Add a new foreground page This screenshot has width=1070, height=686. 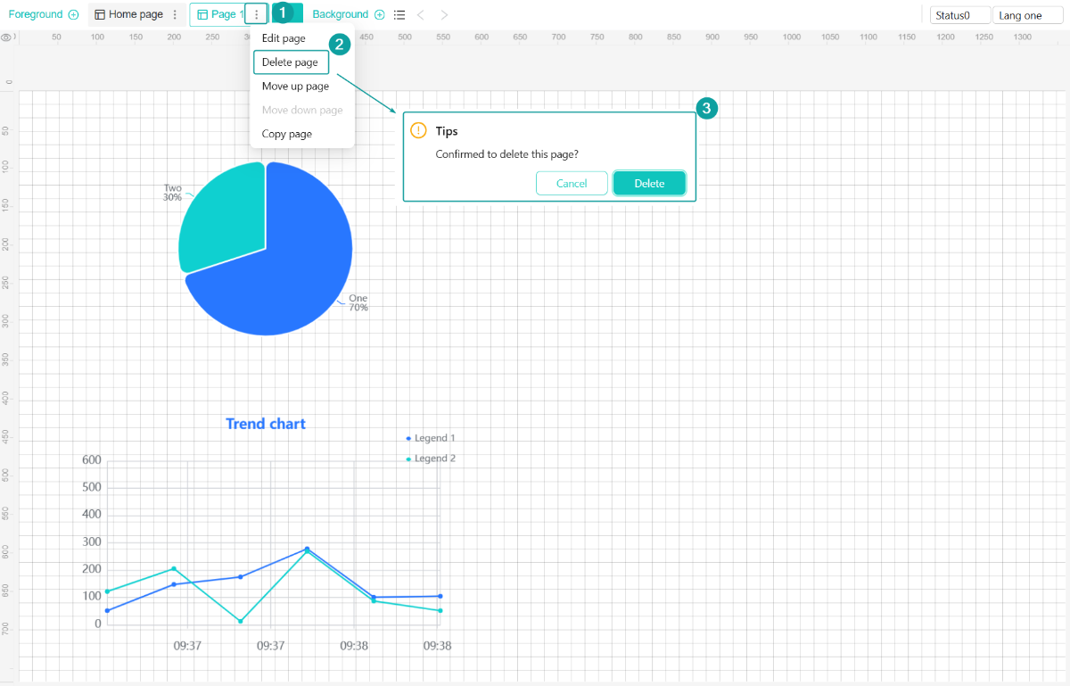[73, 15]
